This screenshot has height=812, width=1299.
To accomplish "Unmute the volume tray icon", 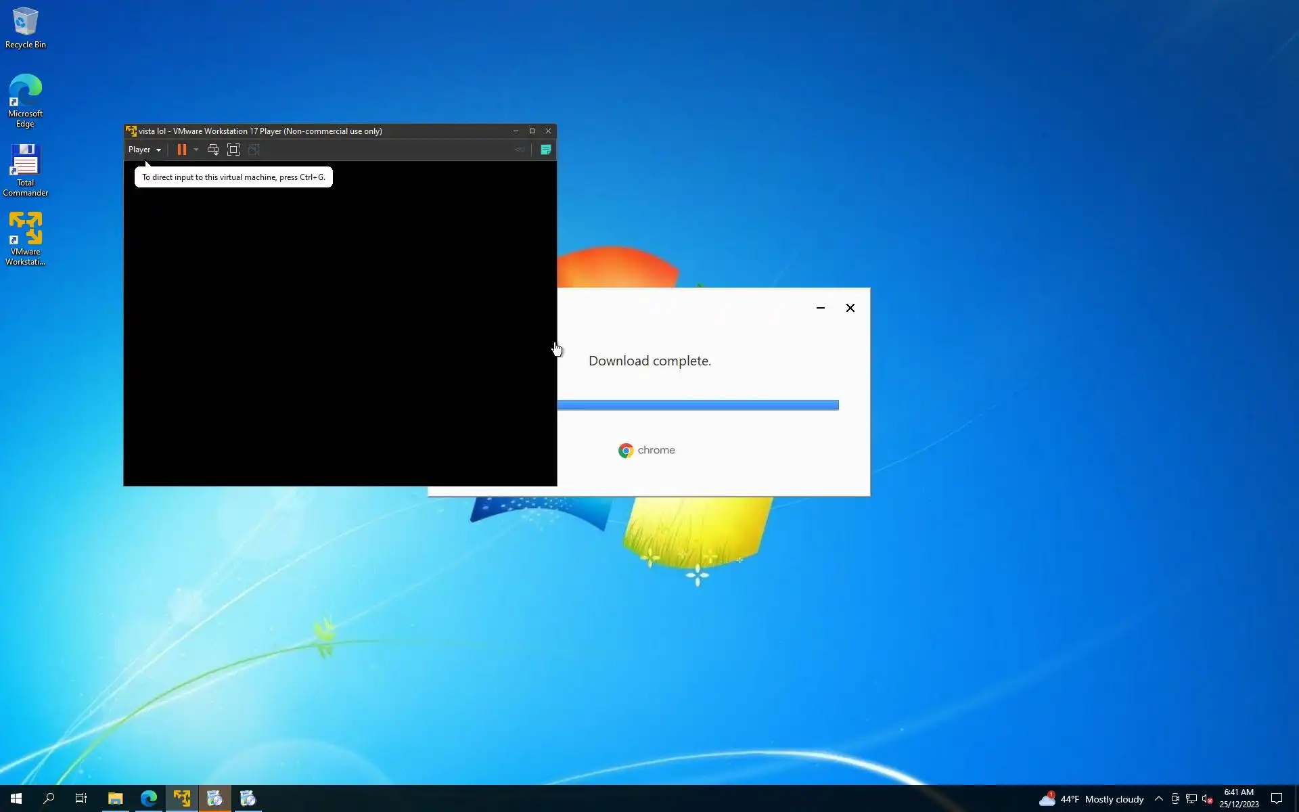I will [1207, 799].
